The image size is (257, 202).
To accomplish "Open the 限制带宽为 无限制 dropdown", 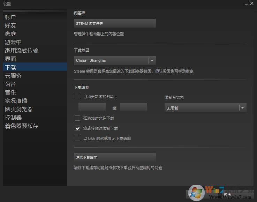I will [205, 108].
